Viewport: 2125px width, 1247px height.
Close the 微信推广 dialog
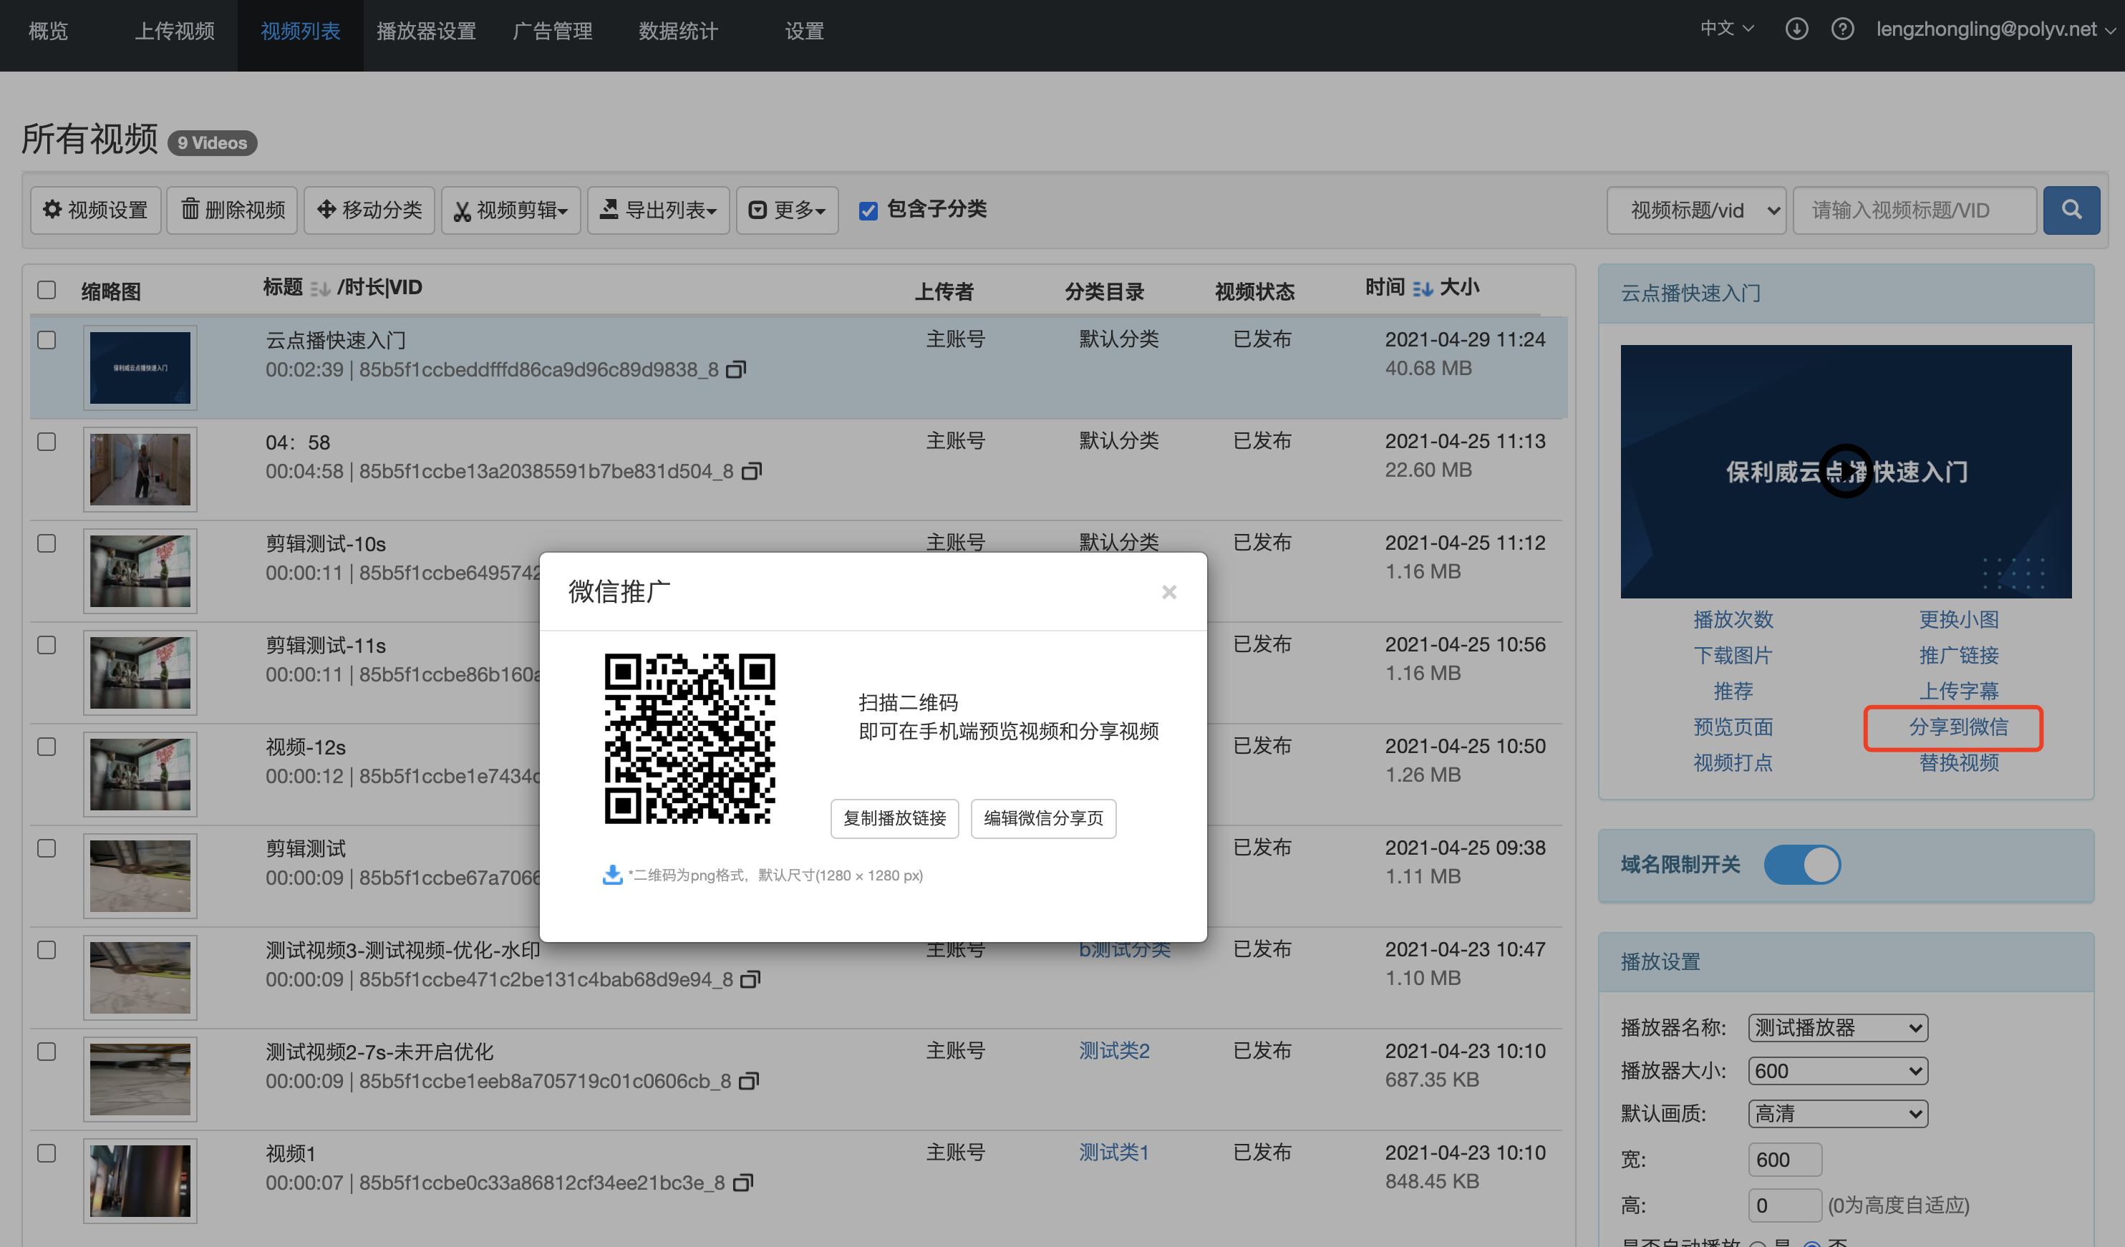point(1168,592)
